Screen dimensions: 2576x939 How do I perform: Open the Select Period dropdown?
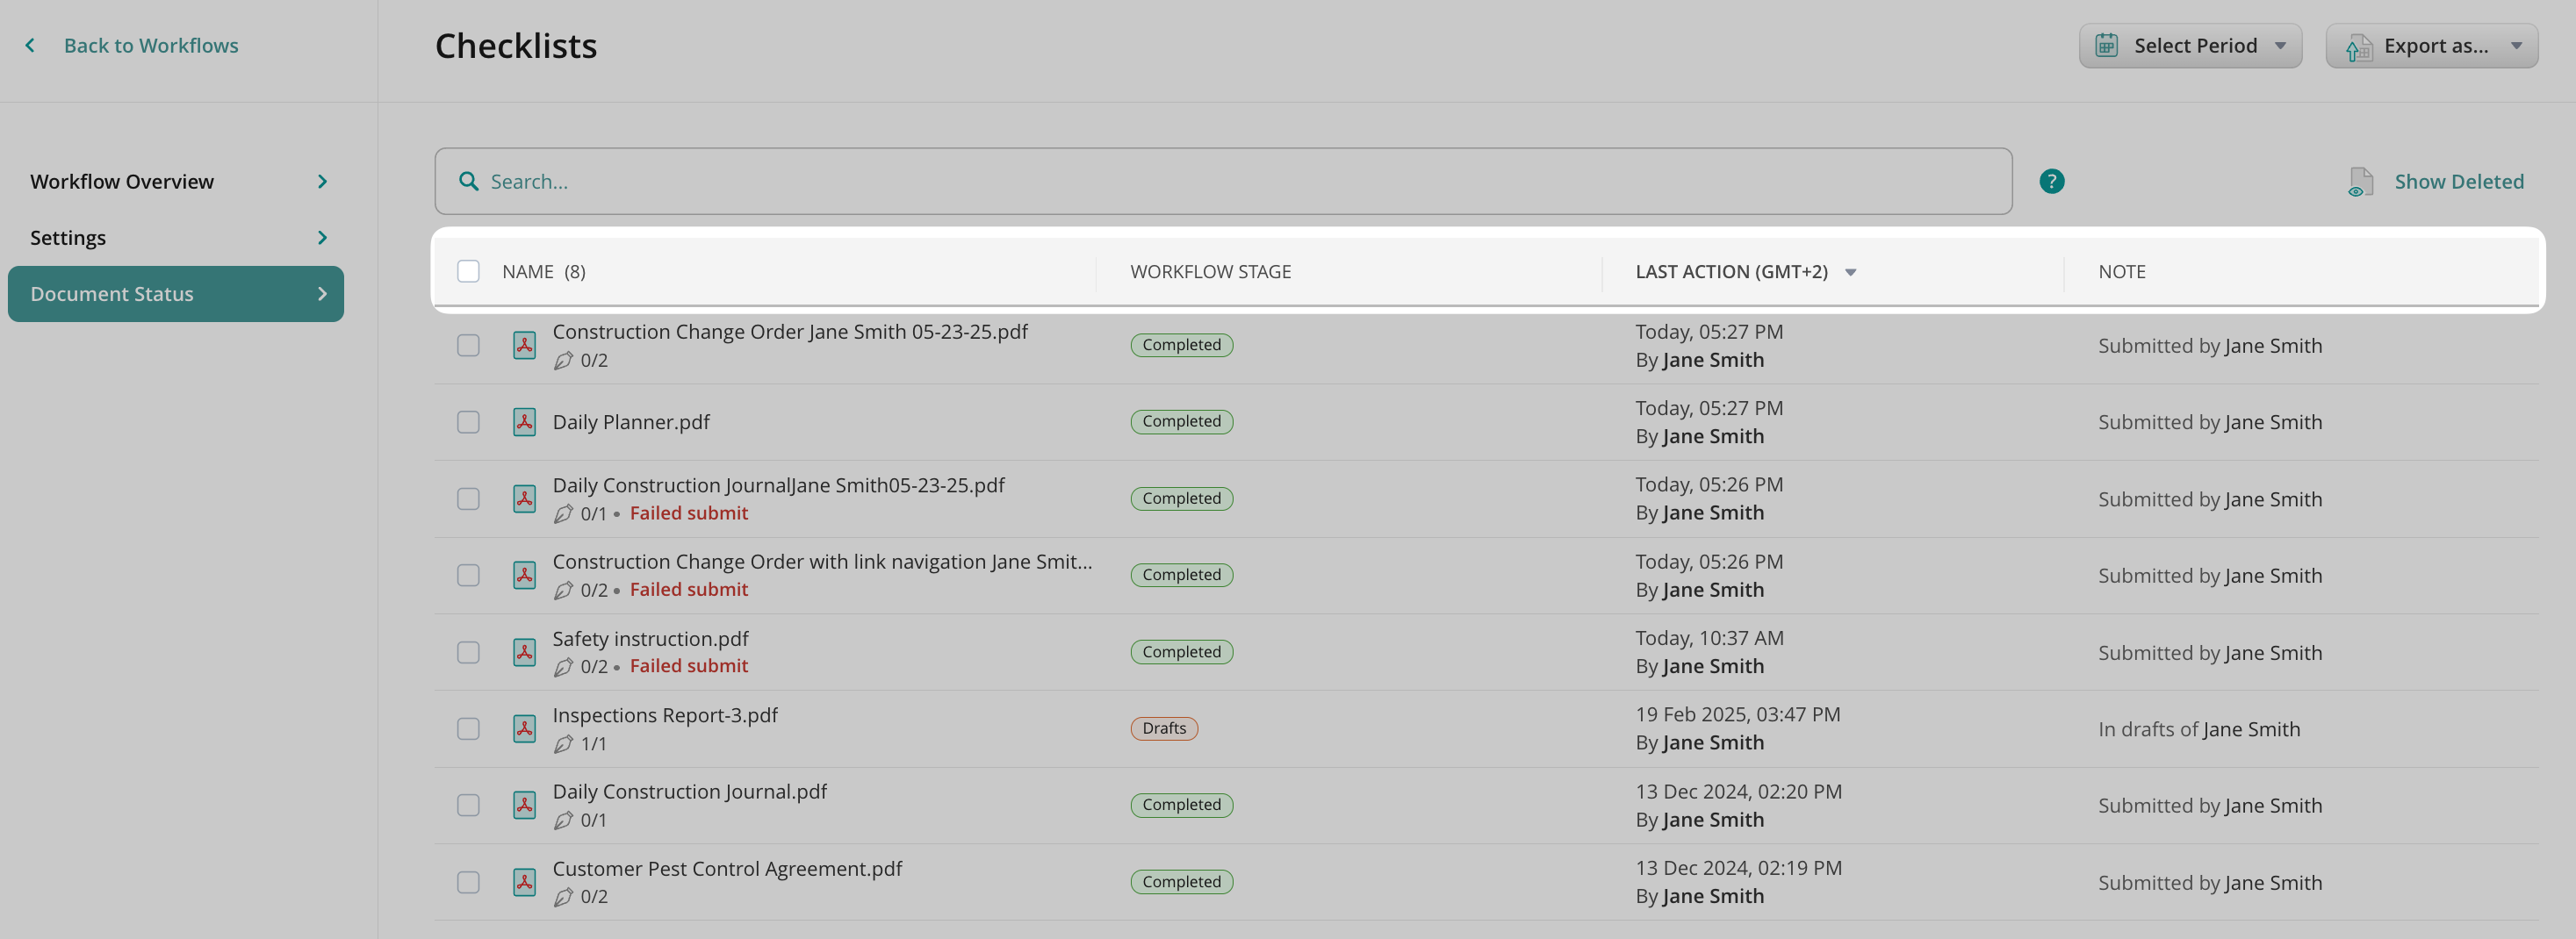point(2190,46)
